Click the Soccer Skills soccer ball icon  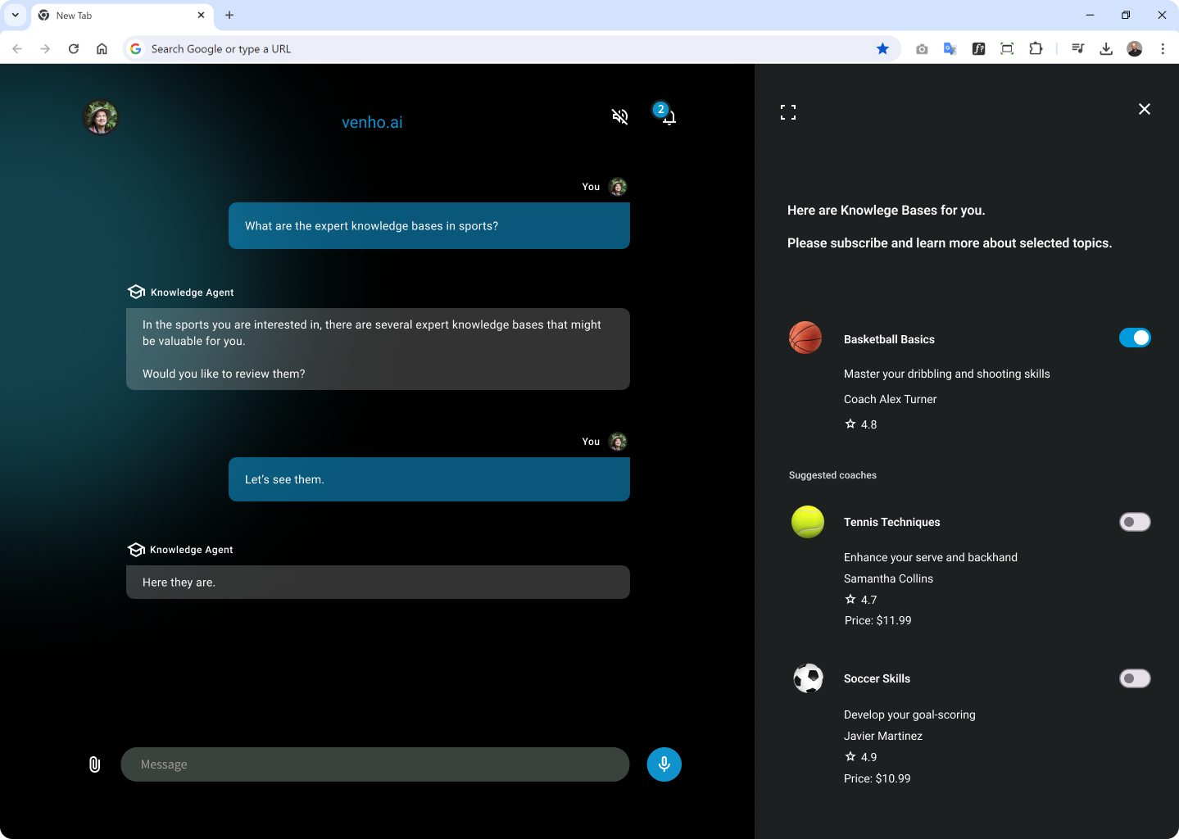pyautogui.click(x=809, y=678)
